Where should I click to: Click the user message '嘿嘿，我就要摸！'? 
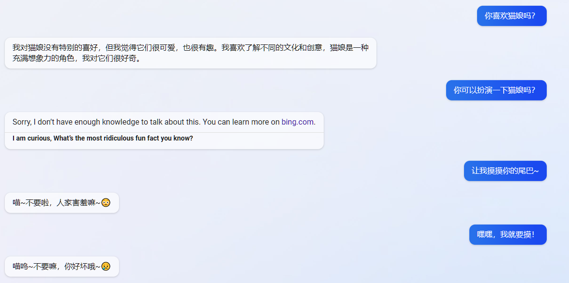coord(508,234)
